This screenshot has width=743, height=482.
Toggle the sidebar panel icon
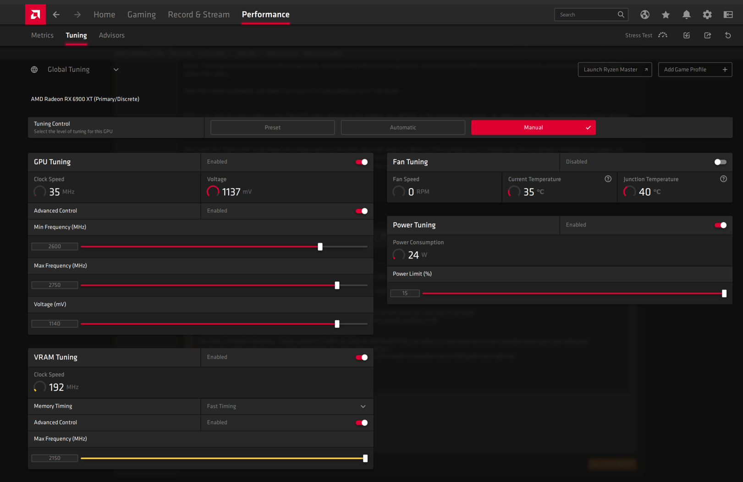[x=728, y=15]
